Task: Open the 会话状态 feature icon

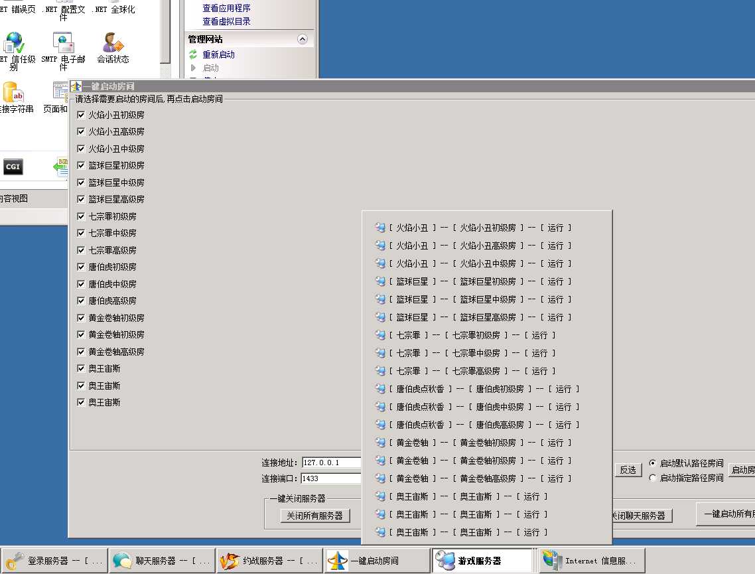Action: (113, 44)
